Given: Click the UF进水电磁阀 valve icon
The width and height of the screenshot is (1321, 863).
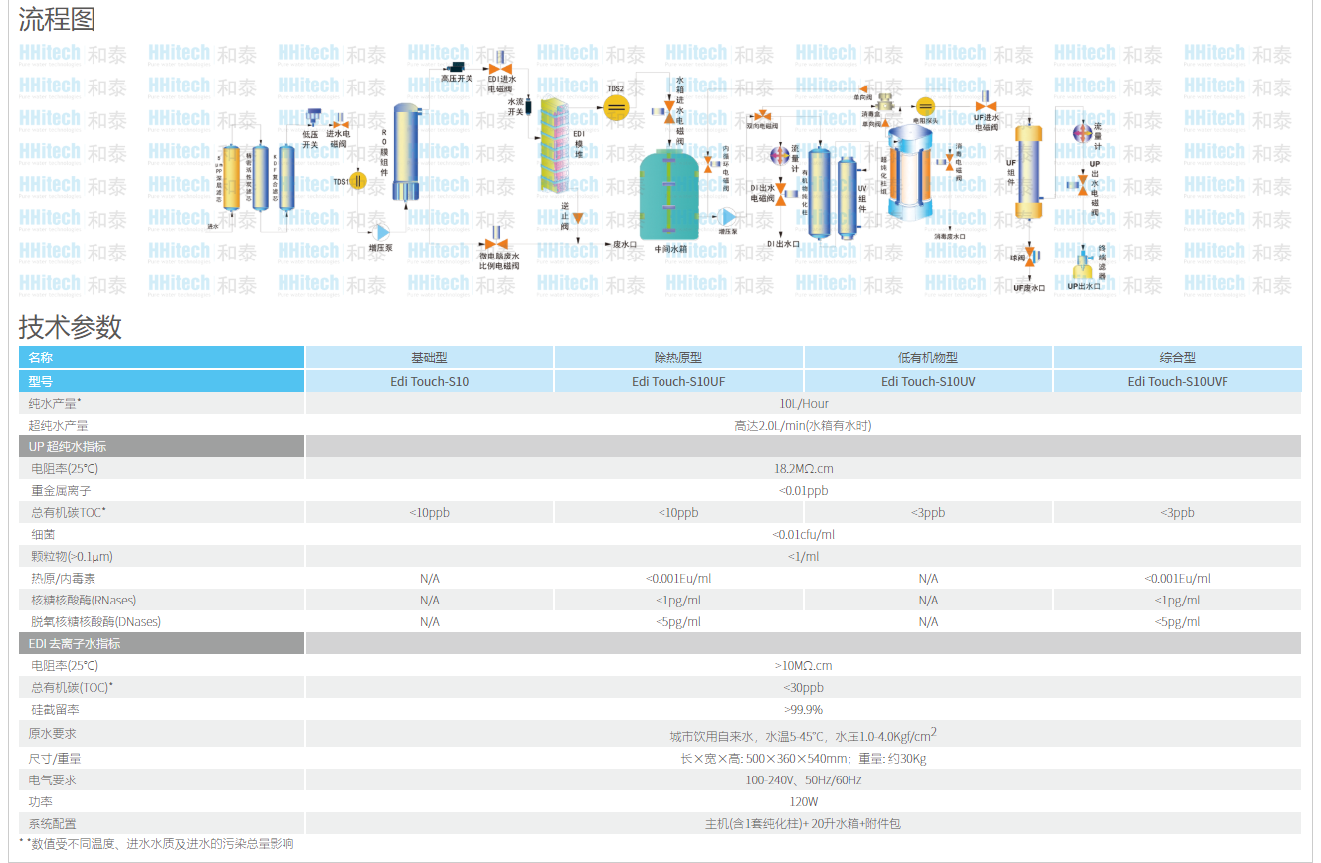Looking at the screenshot, I should click(x=985, y=103).
